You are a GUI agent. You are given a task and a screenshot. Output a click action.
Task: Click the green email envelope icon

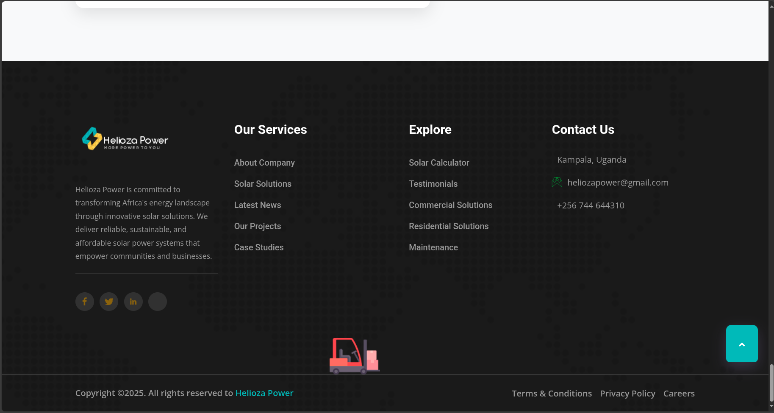click(x=557, y=183)
